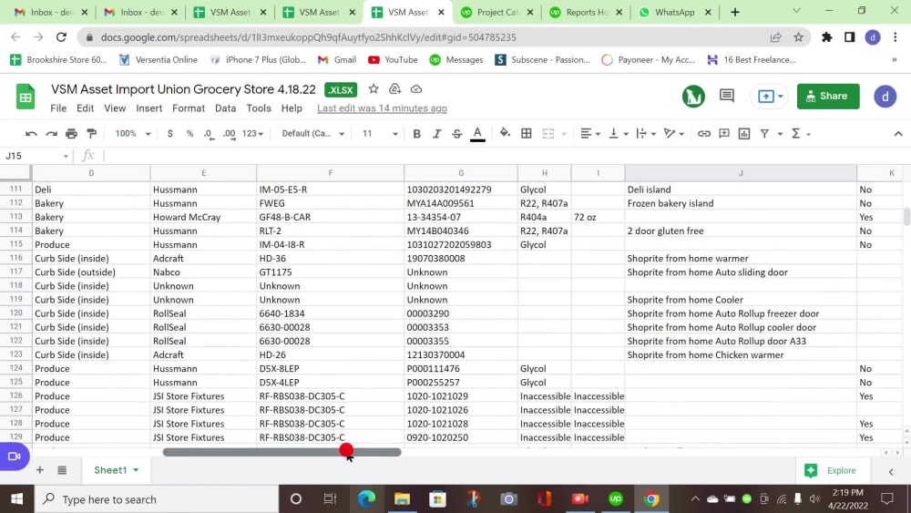Select the Paint format tool

point(91,134)
